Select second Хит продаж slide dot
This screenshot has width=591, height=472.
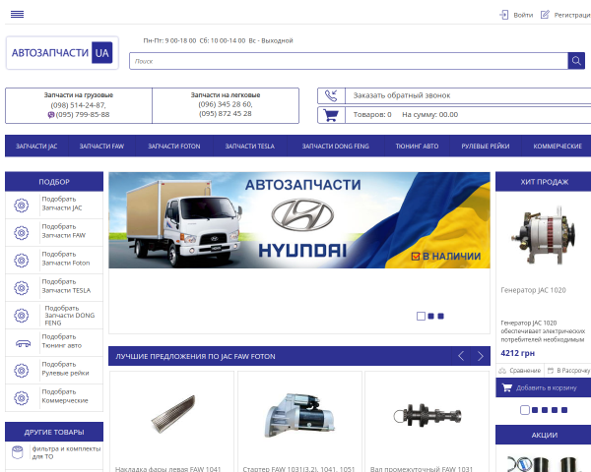535,410
